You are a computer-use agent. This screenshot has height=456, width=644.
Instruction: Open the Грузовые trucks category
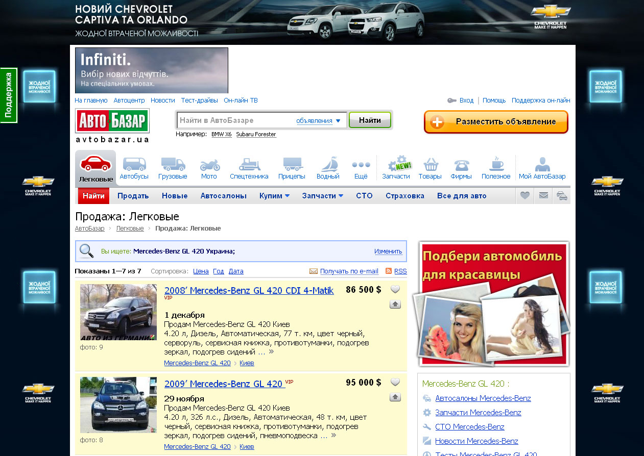tap(173, 165)
